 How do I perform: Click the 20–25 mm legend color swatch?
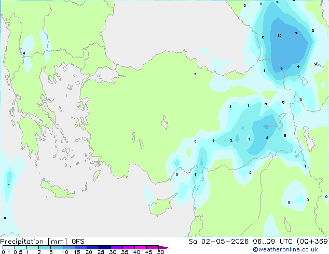pyautogui.click(x=92, y=247)
